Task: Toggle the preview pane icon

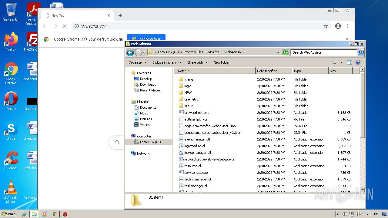Action: point(350,62)
